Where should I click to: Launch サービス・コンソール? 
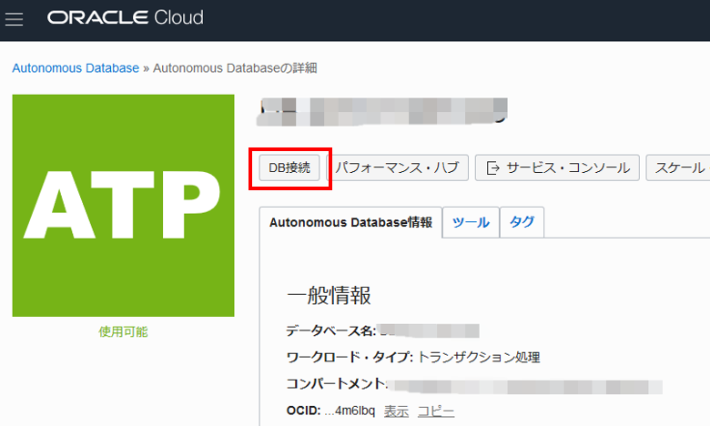coord(557,168)
